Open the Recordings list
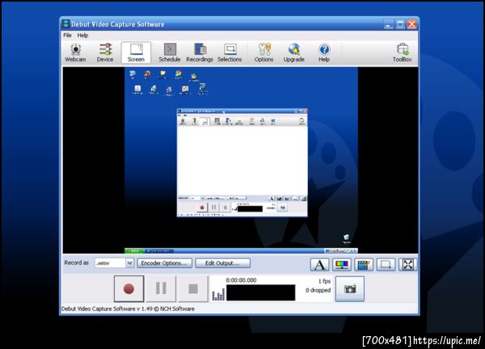Screen dimensions: 485x349 [x=200, y=53]
